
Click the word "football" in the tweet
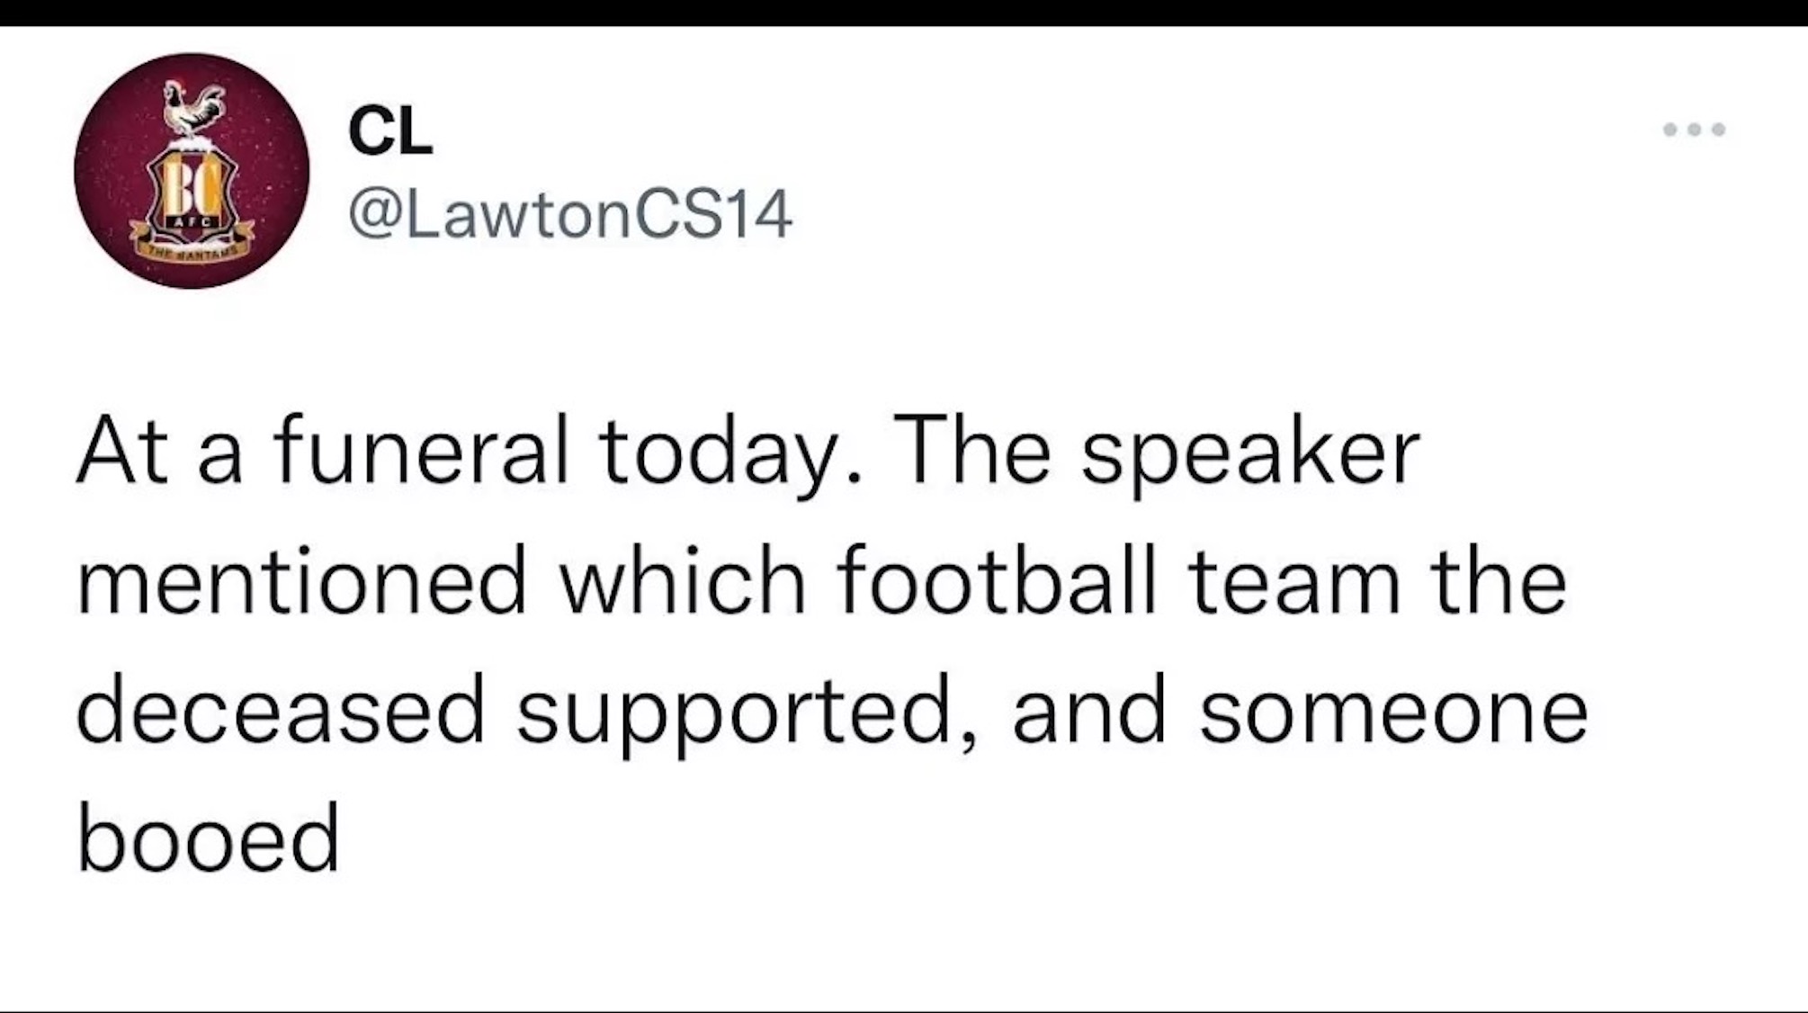(x=997, y=582)
